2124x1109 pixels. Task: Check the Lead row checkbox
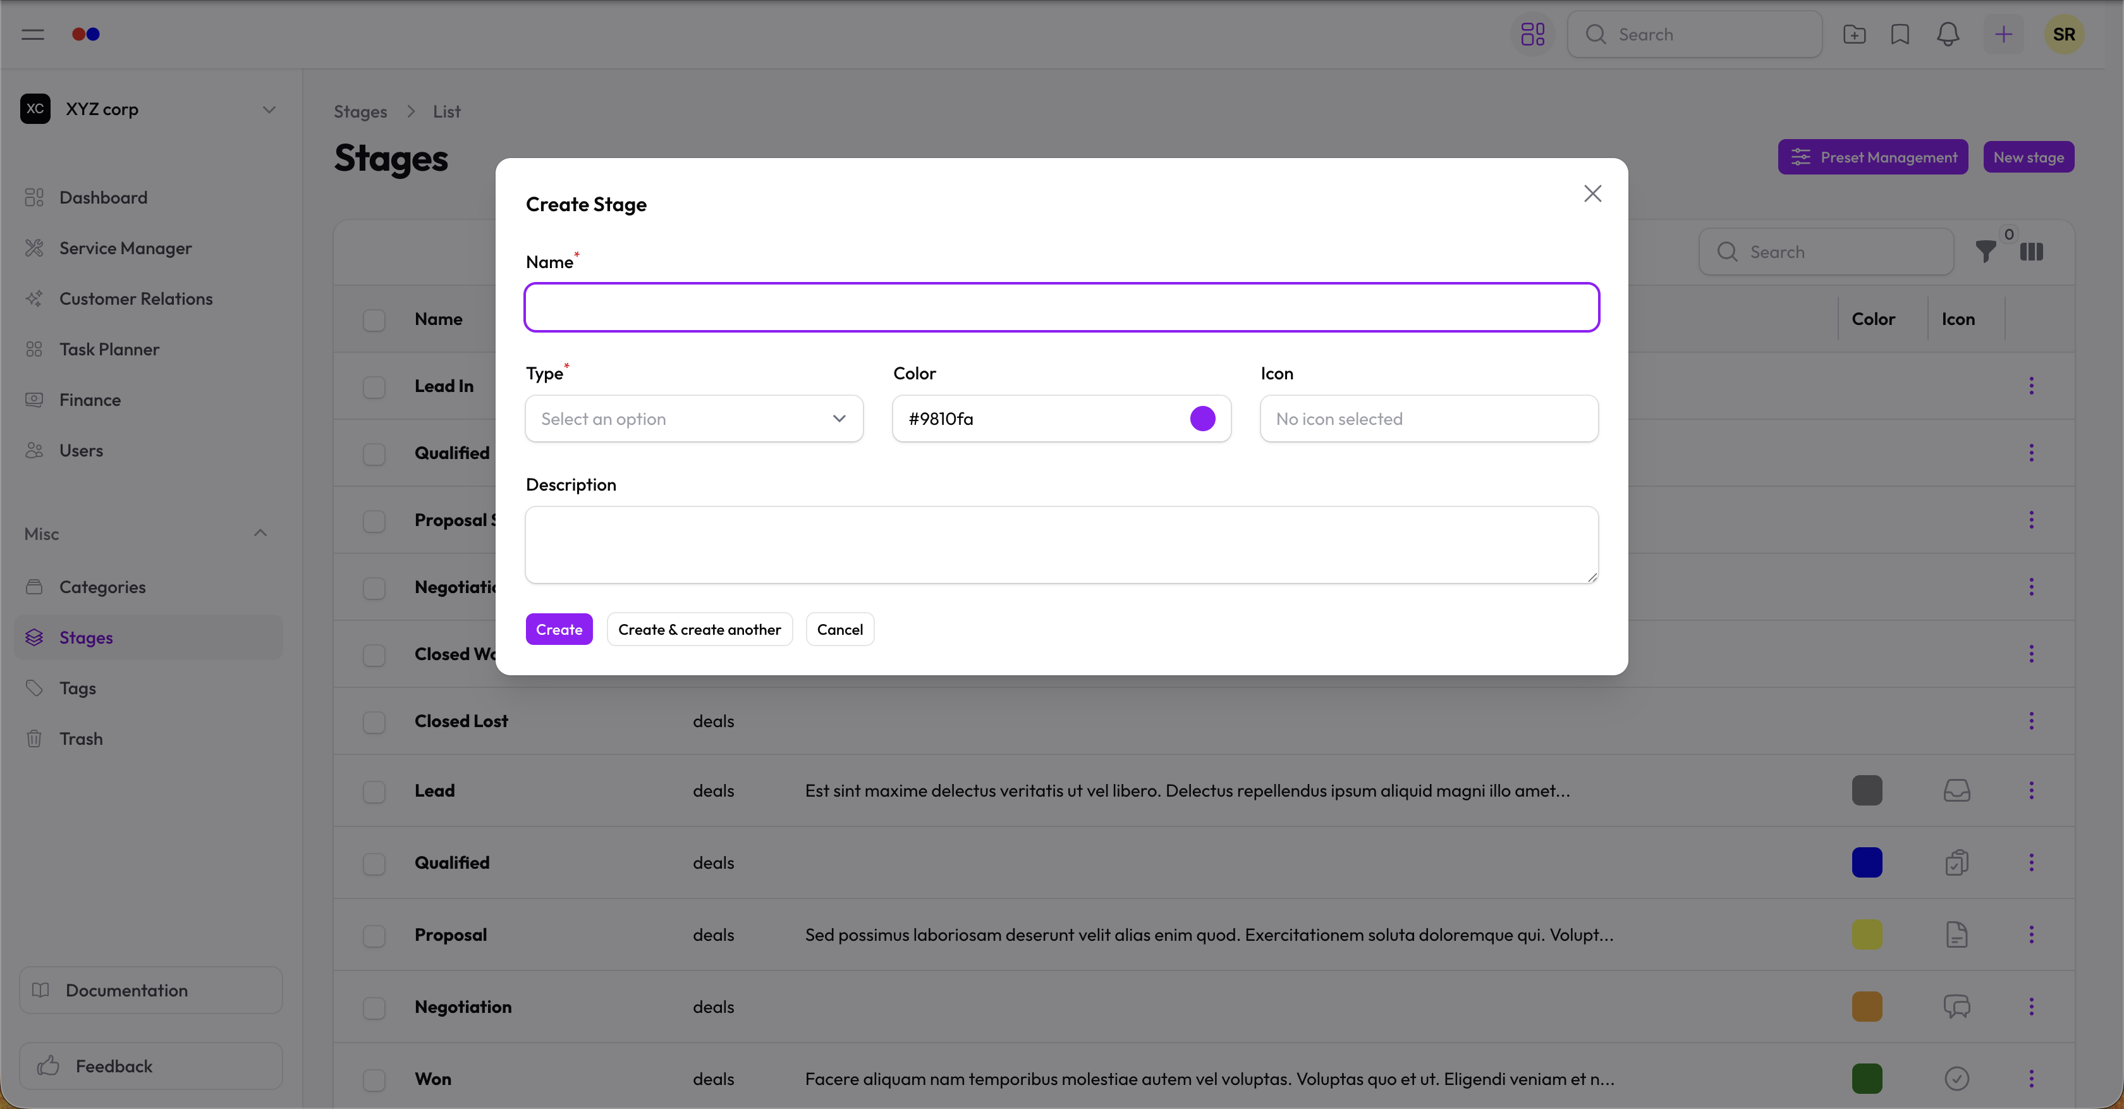pyautogui.click(x=374, y=791)
